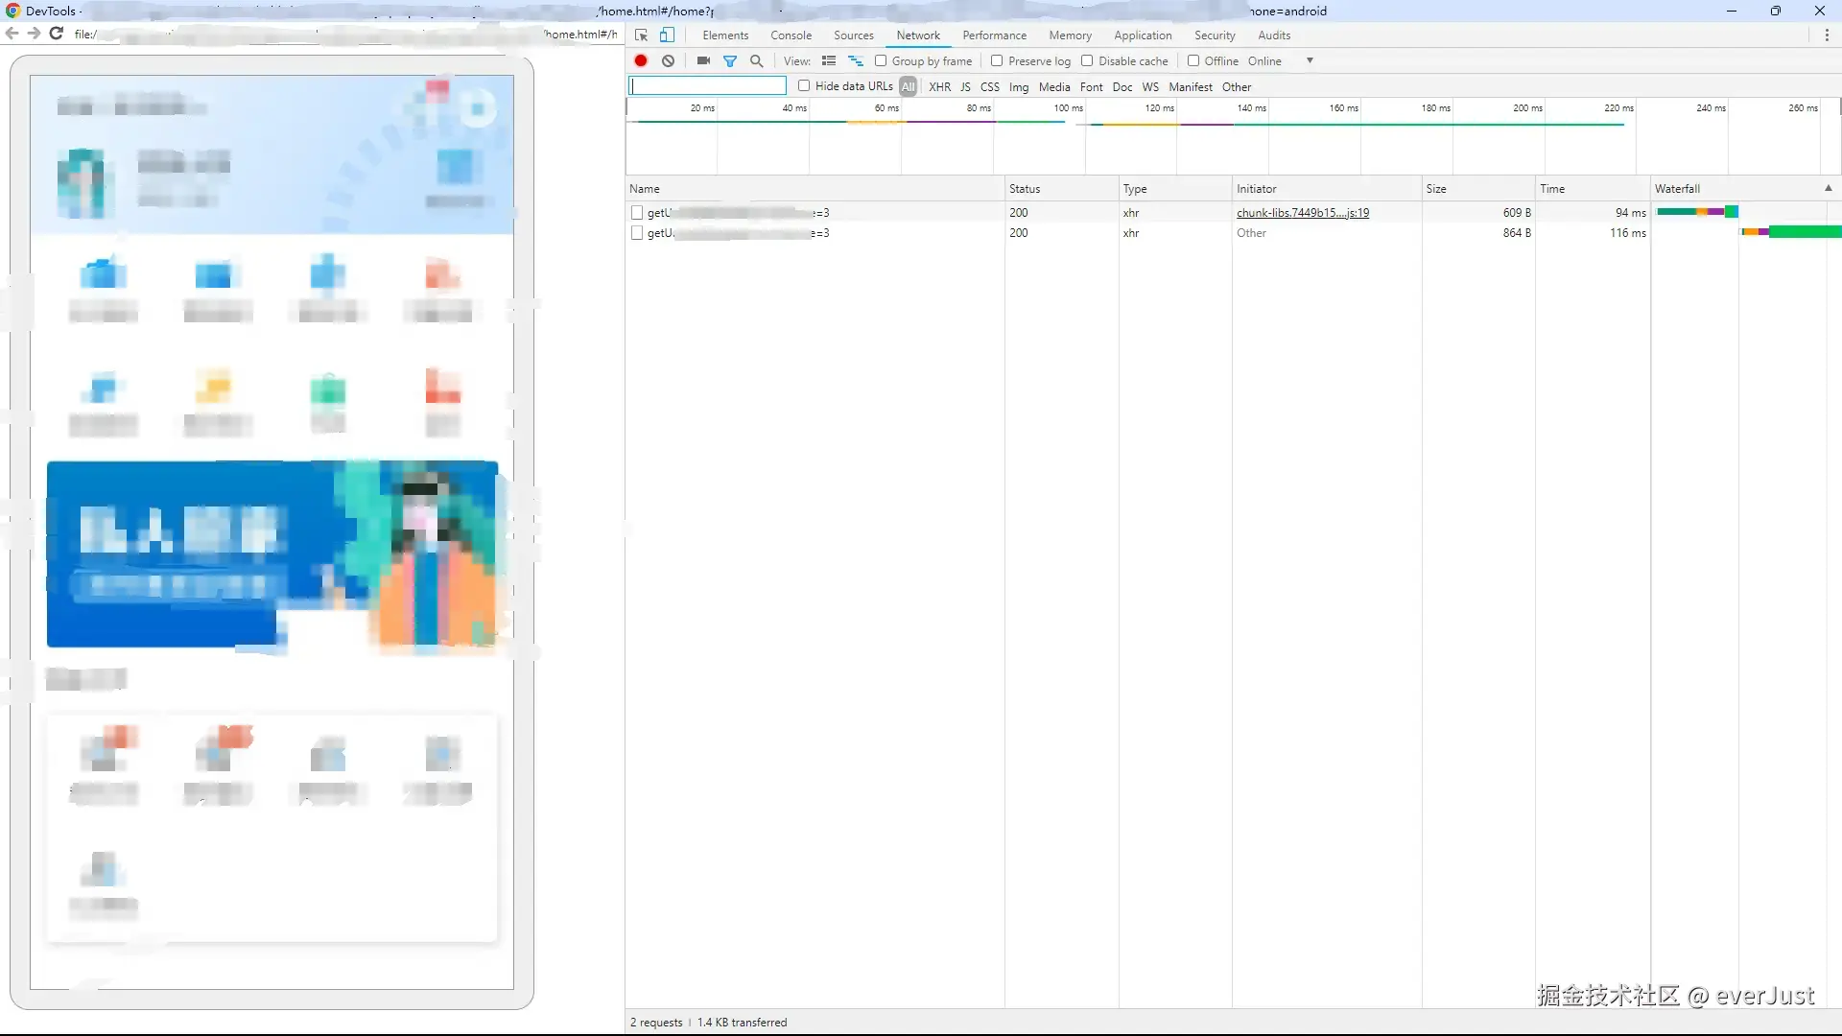
Task: Open the network search magnifier
Action: click(757, 60)
